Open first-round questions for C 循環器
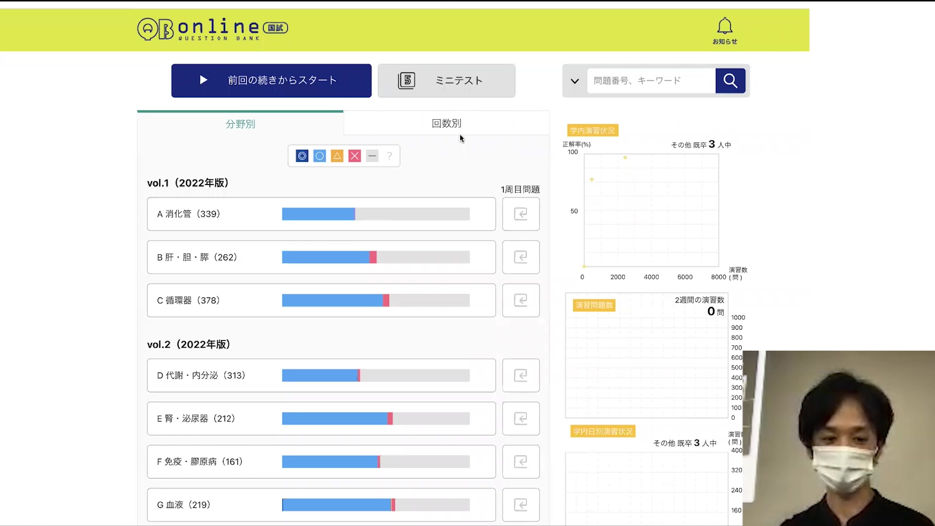 (521, 300)
